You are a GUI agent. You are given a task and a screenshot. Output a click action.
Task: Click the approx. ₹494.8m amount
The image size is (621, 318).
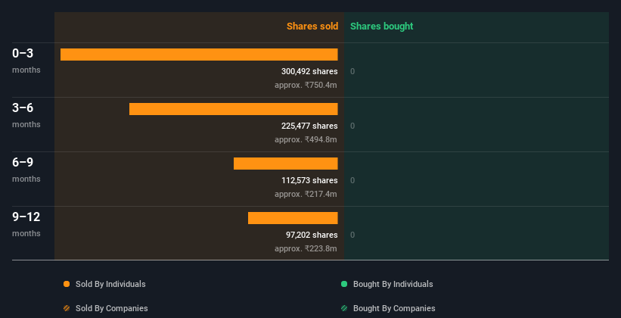pos(306,139)
